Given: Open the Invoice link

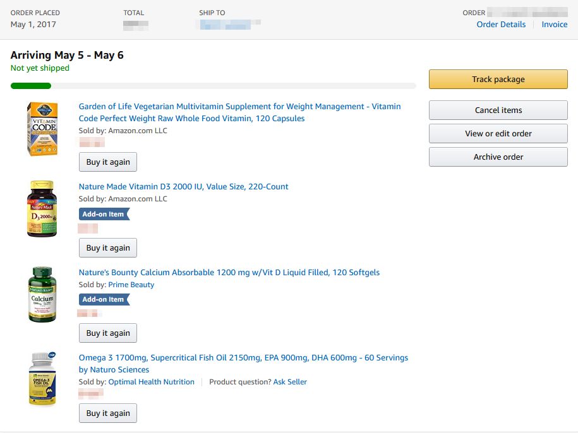Looking at the screenshot, I should [555, 24].
